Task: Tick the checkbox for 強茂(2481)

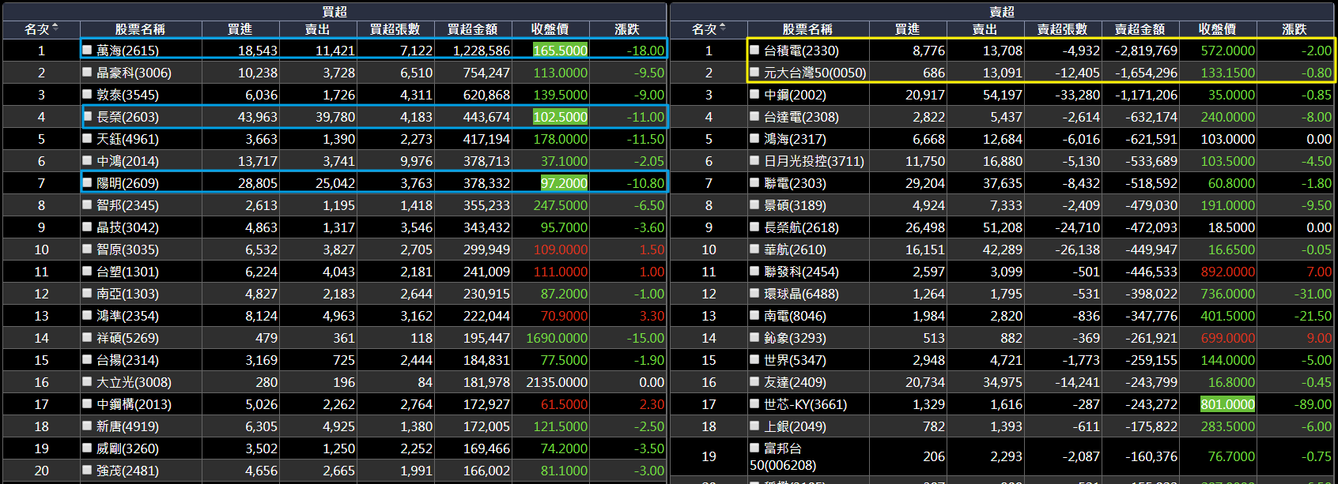Action: point(88,470)
